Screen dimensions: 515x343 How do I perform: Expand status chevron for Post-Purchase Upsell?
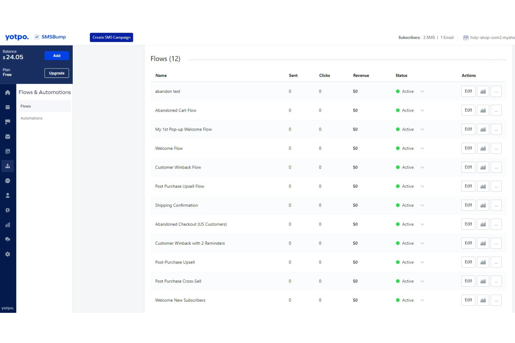click(422, 262)
